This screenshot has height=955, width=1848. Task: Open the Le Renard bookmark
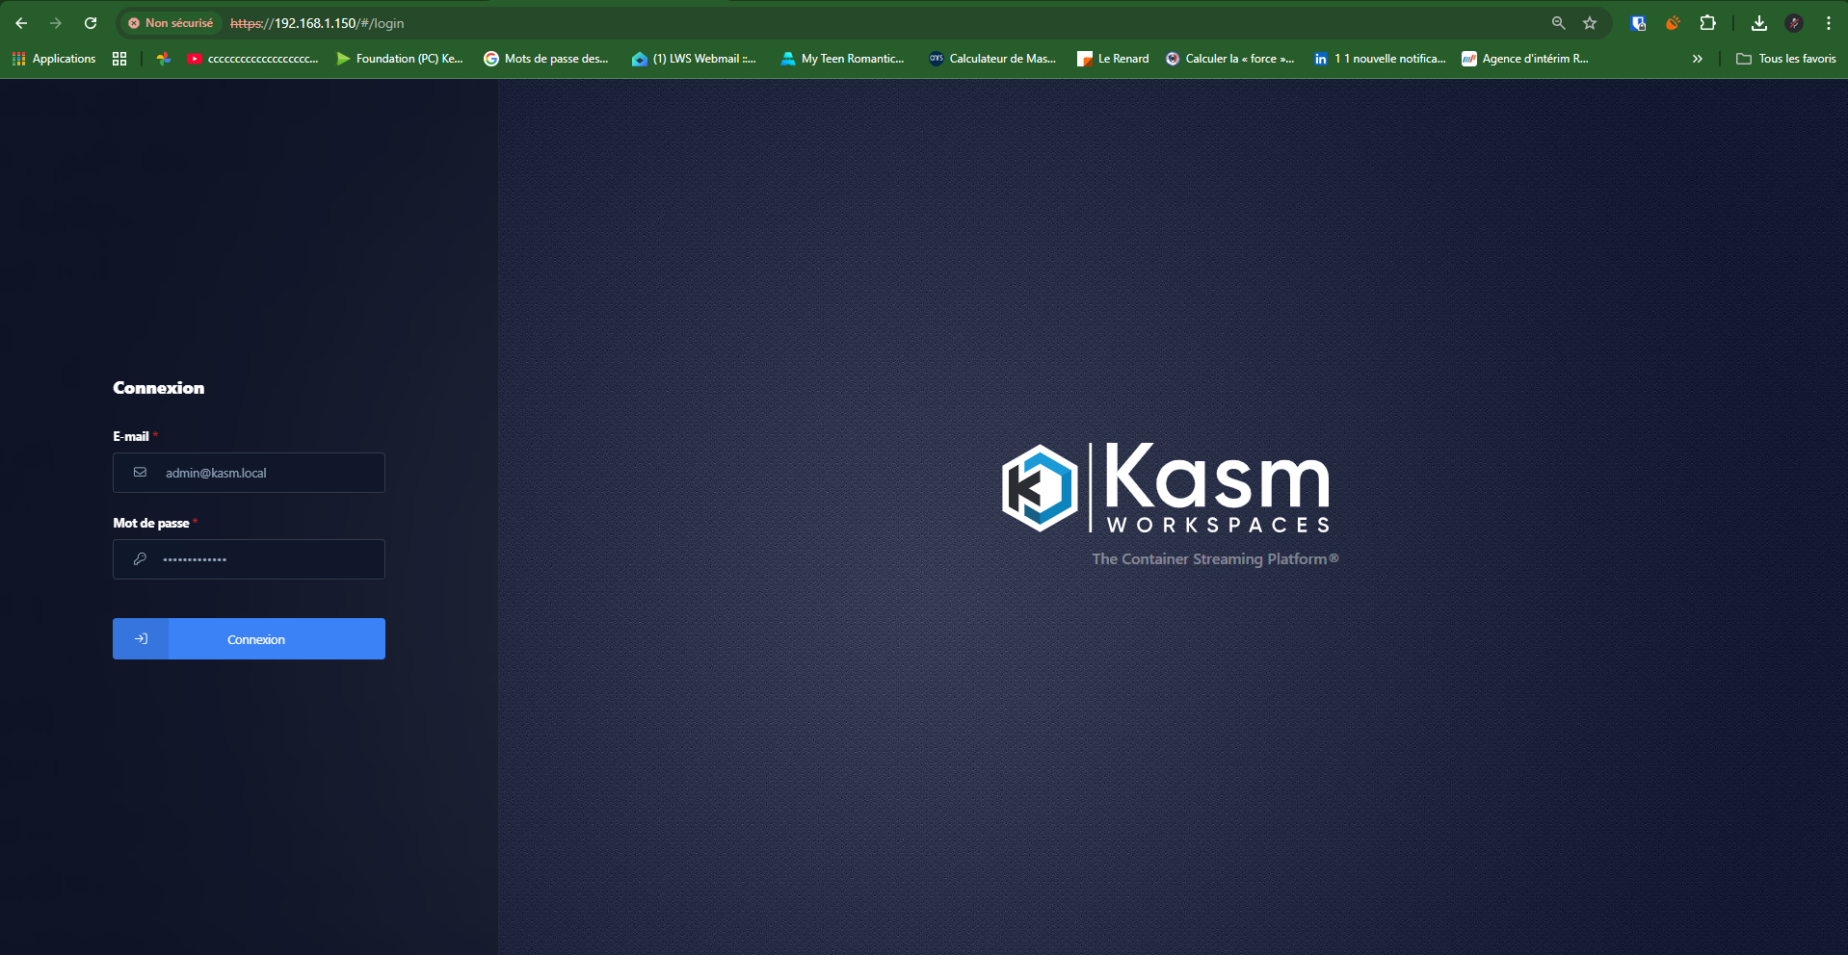tap(1113, 59)
